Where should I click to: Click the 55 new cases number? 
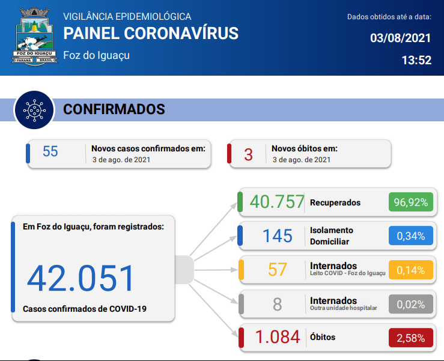(50, 151)
